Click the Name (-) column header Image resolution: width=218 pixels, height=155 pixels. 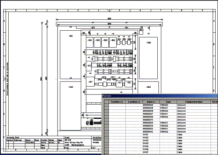(x=151, y=102)
